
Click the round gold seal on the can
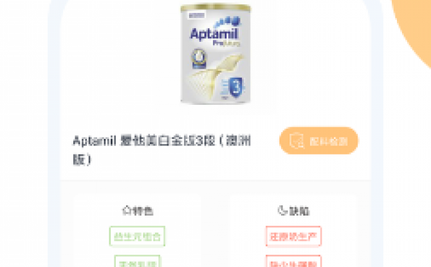click(x=199, y=58)
